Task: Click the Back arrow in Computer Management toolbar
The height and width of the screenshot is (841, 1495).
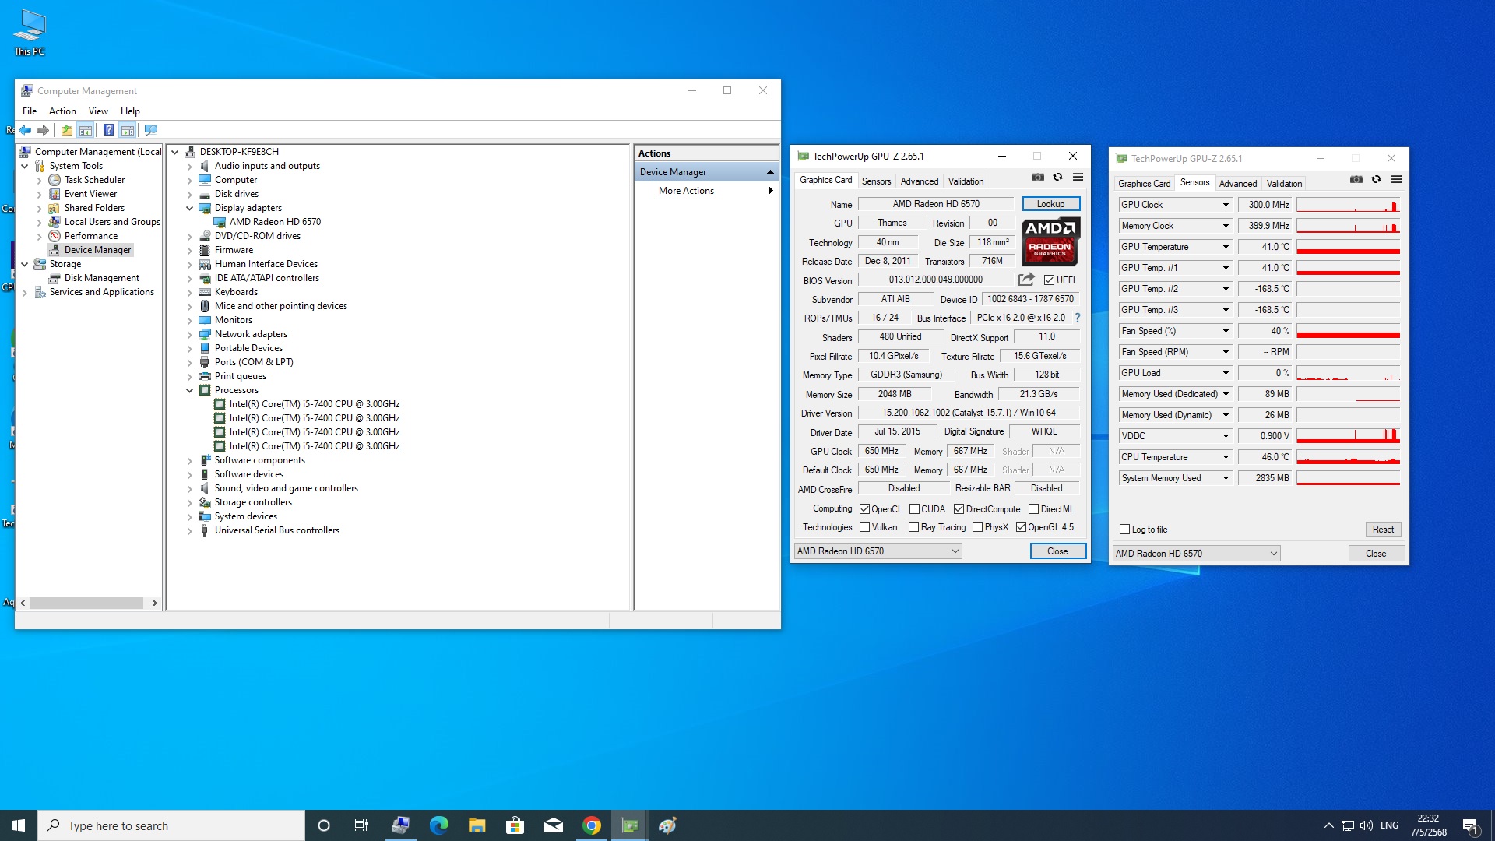Action: pyautogui.click(x=26, y=130)
